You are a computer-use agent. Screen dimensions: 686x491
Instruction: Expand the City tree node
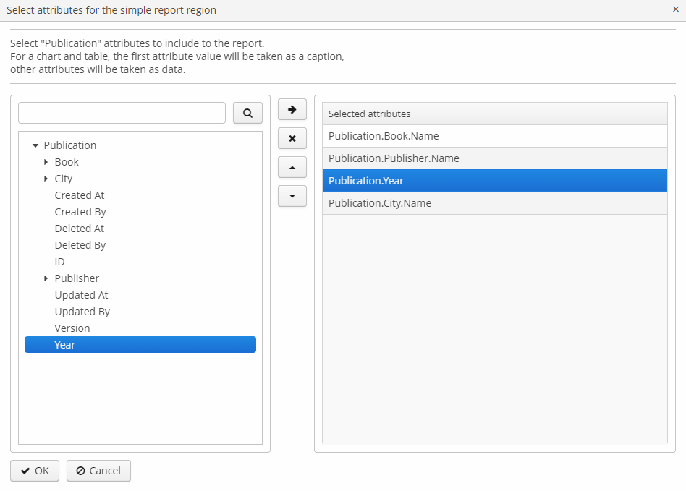(x=46, y=178)
